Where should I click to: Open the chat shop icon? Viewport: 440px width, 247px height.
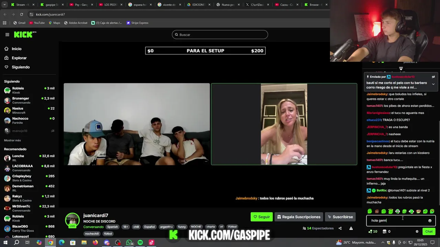[x=384, y=232]
